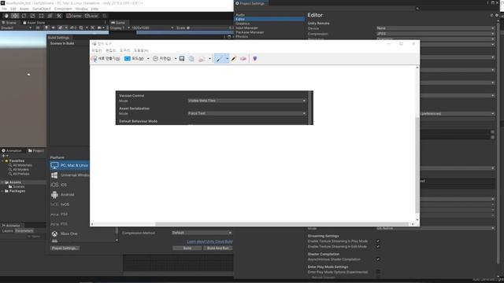Open the File menu in Unity
504x283 pixels.
pyautogui.click(x=4, y=9)
